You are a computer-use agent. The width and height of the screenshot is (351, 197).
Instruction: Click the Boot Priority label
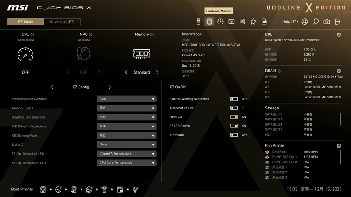[22, 189]
